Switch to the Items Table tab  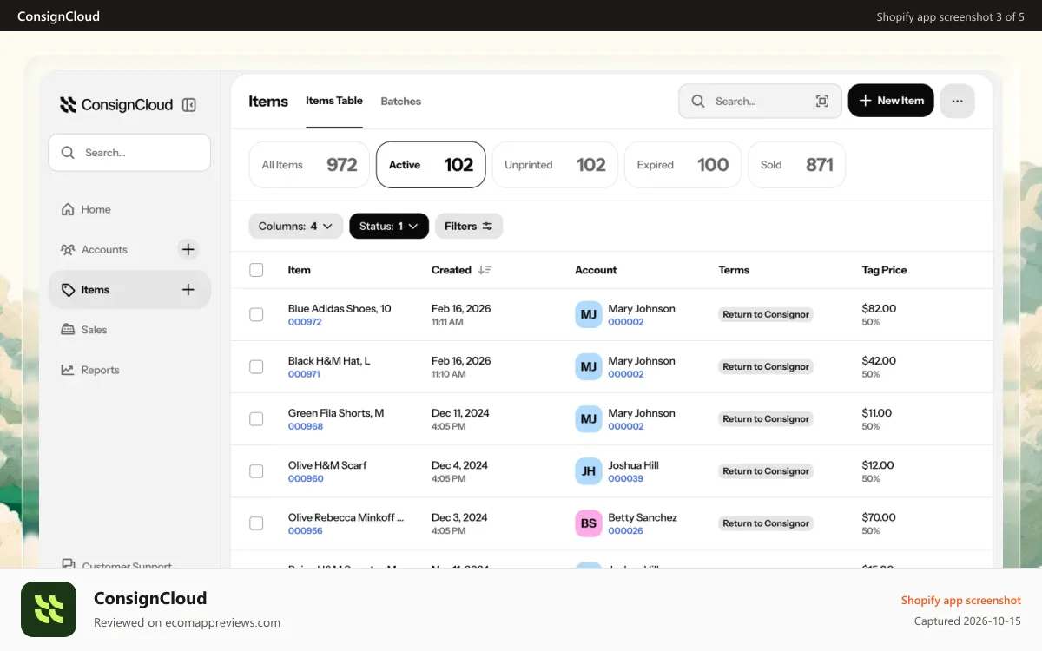tap(334, 101)
